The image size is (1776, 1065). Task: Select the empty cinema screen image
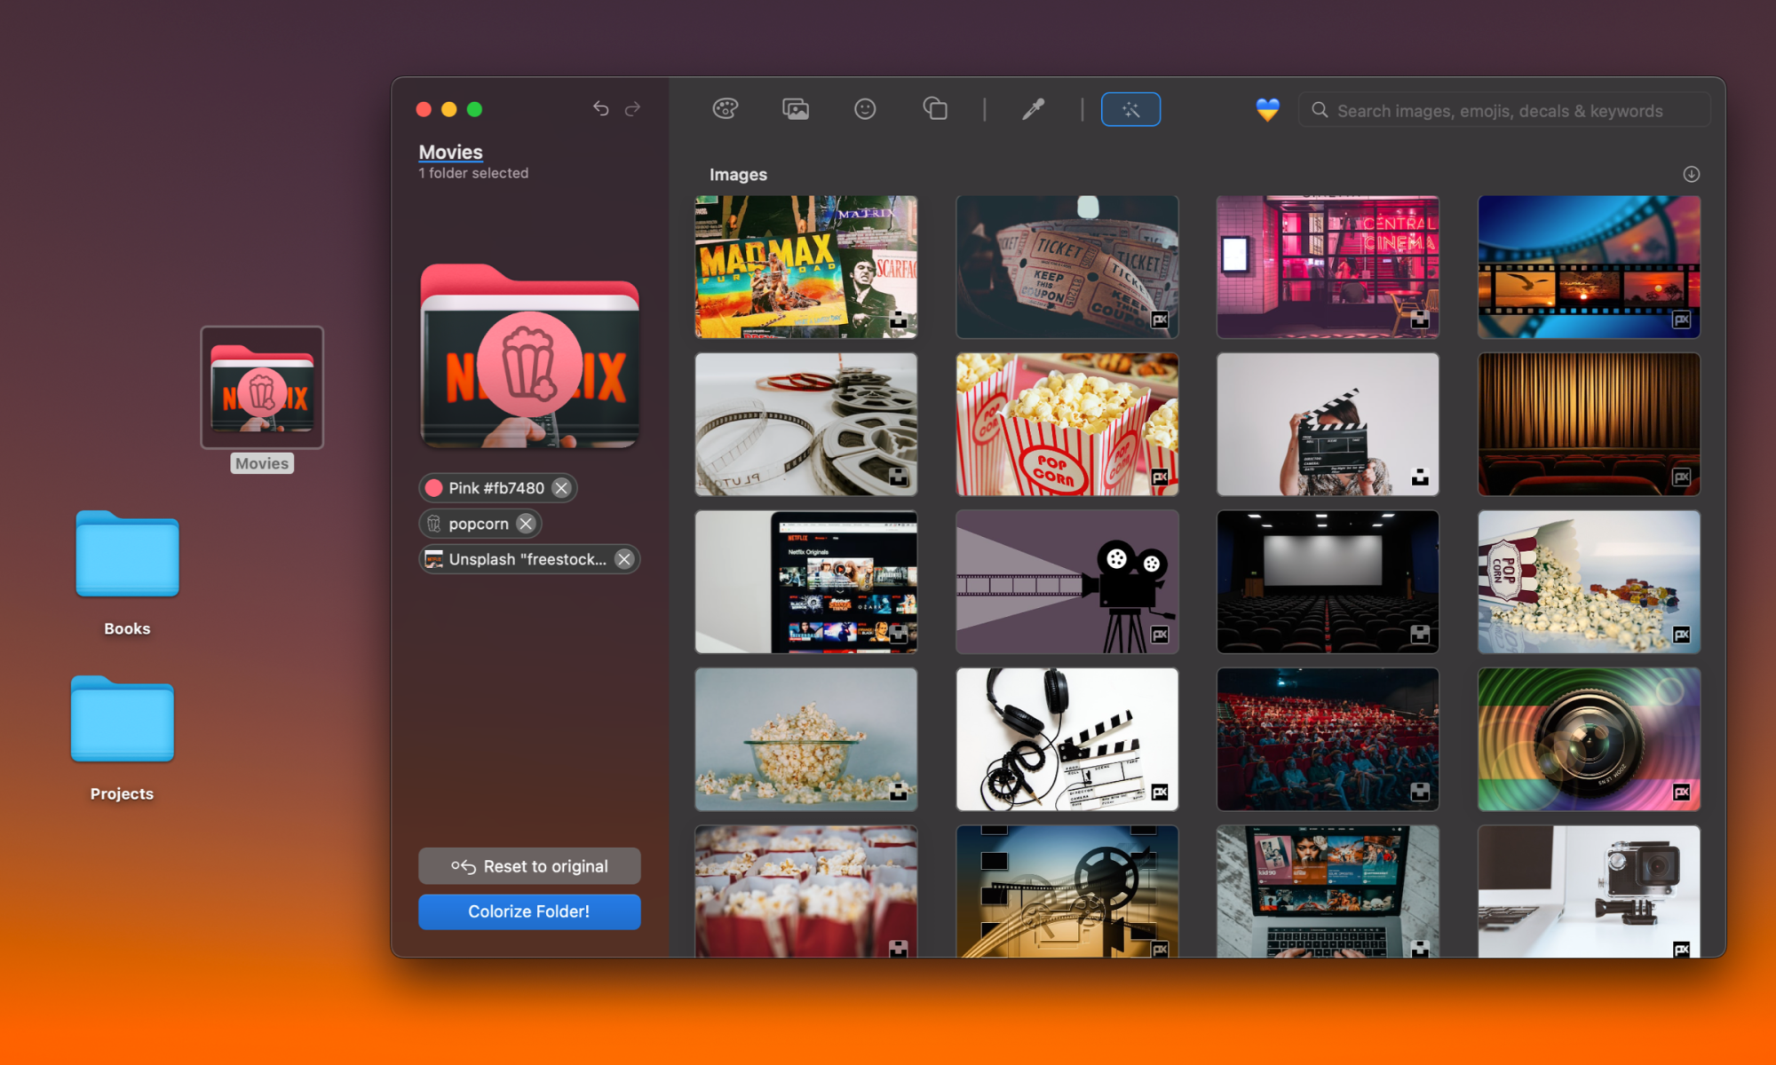1328,581
